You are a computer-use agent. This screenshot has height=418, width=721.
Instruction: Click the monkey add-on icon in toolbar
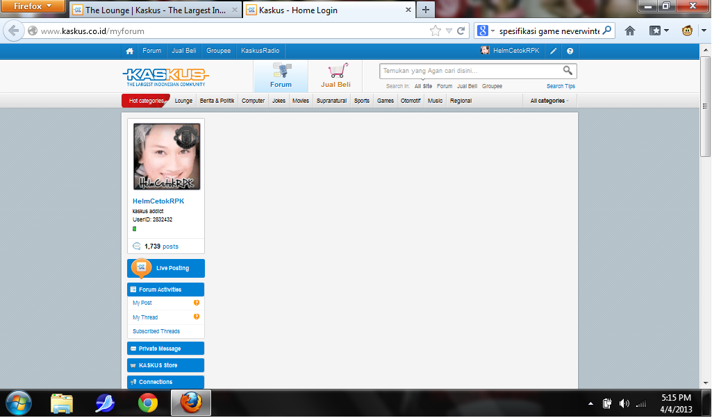(687, 31)
